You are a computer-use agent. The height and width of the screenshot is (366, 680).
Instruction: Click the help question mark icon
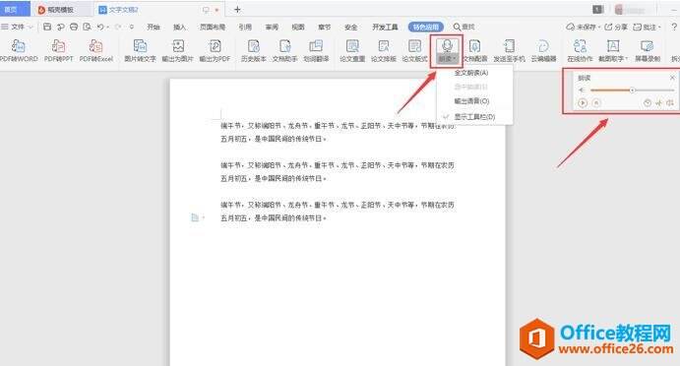pyautogui.click(x=675, y=27)
